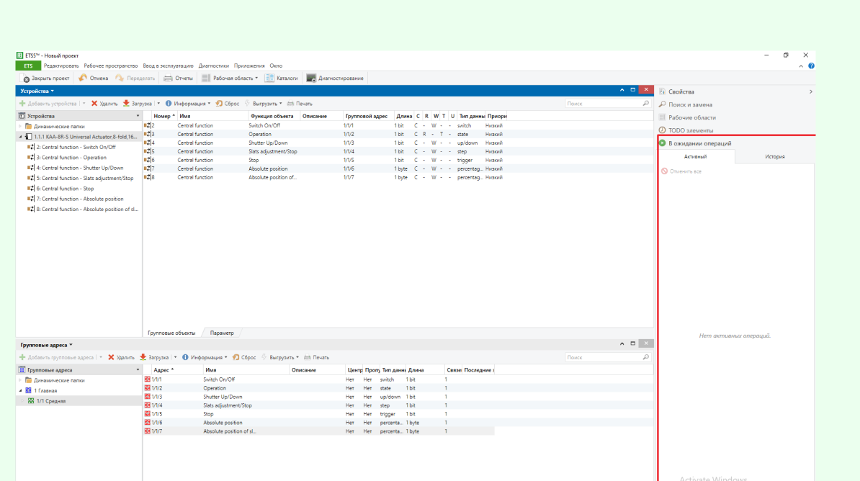Sort by the Адрес column header

point(164,370)
